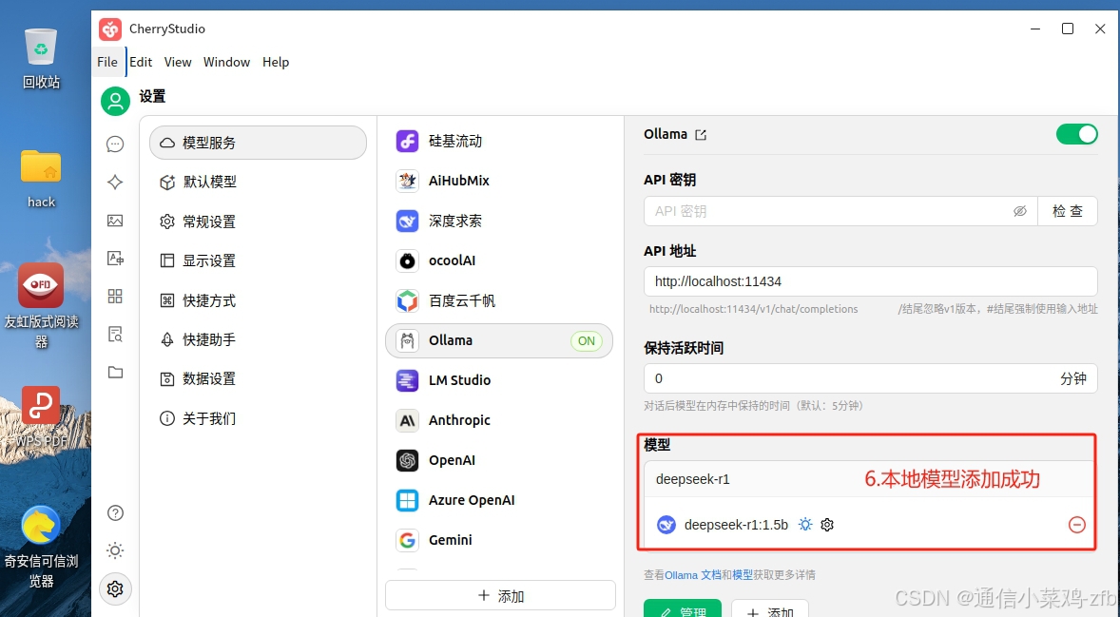Open the Window menu
Screen dimensions: 1120x617
click(226, 62)
